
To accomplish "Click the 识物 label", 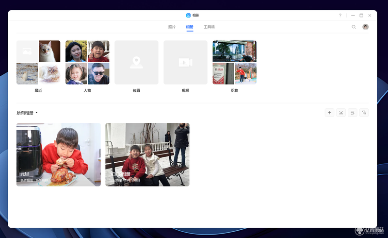I will pos(235,90).
